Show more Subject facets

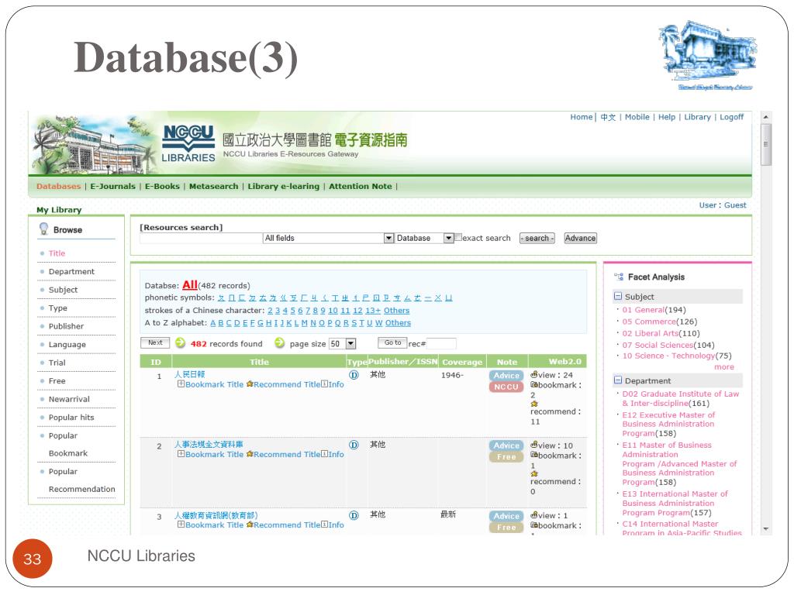[x=723, y=366]
